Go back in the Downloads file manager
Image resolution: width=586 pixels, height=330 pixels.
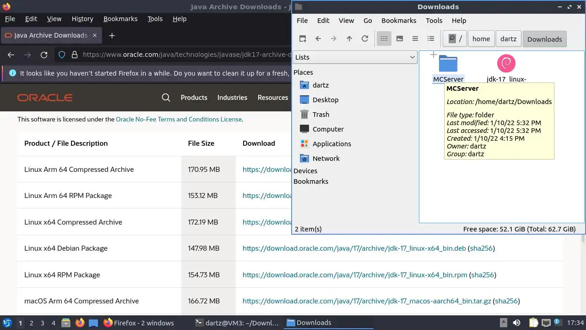coord(318,39)
